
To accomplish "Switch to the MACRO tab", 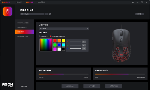I will pos(41,2).
